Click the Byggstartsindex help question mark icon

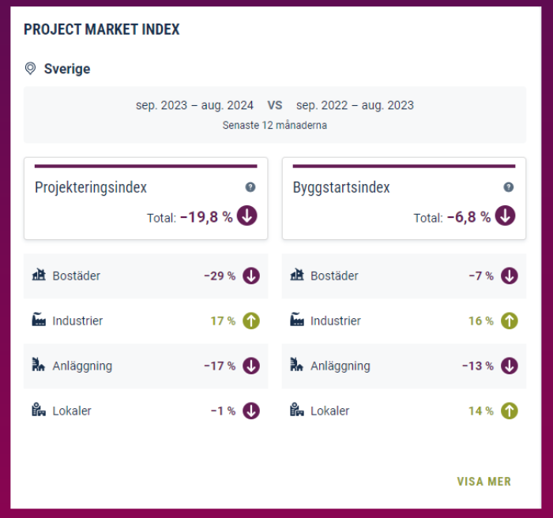pyautogui.click(x=509, y=187)
